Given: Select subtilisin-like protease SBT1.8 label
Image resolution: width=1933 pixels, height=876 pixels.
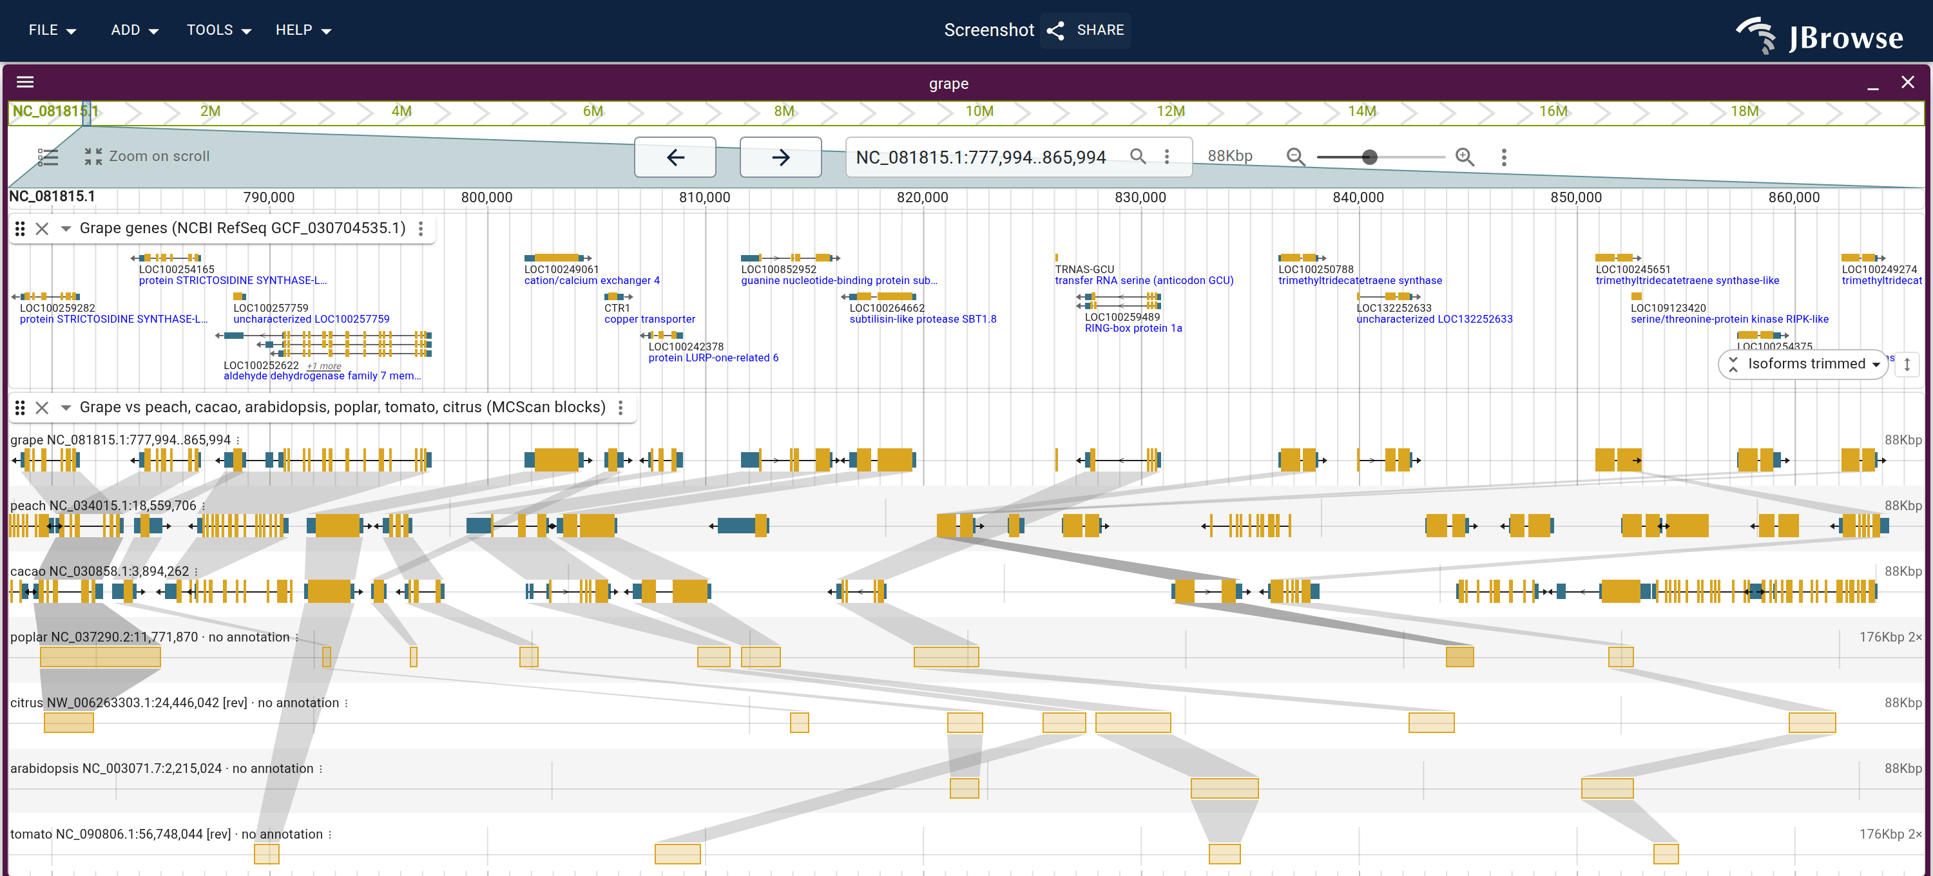Looking at the screenshot, I should [923, 319].
